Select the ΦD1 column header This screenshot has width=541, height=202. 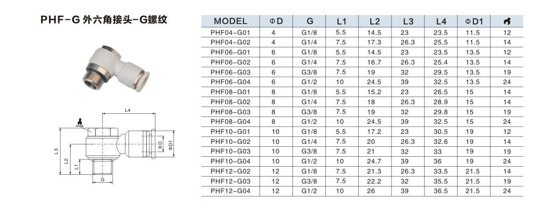click(x=474, y=21)
